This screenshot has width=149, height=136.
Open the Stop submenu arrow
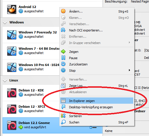130,70
